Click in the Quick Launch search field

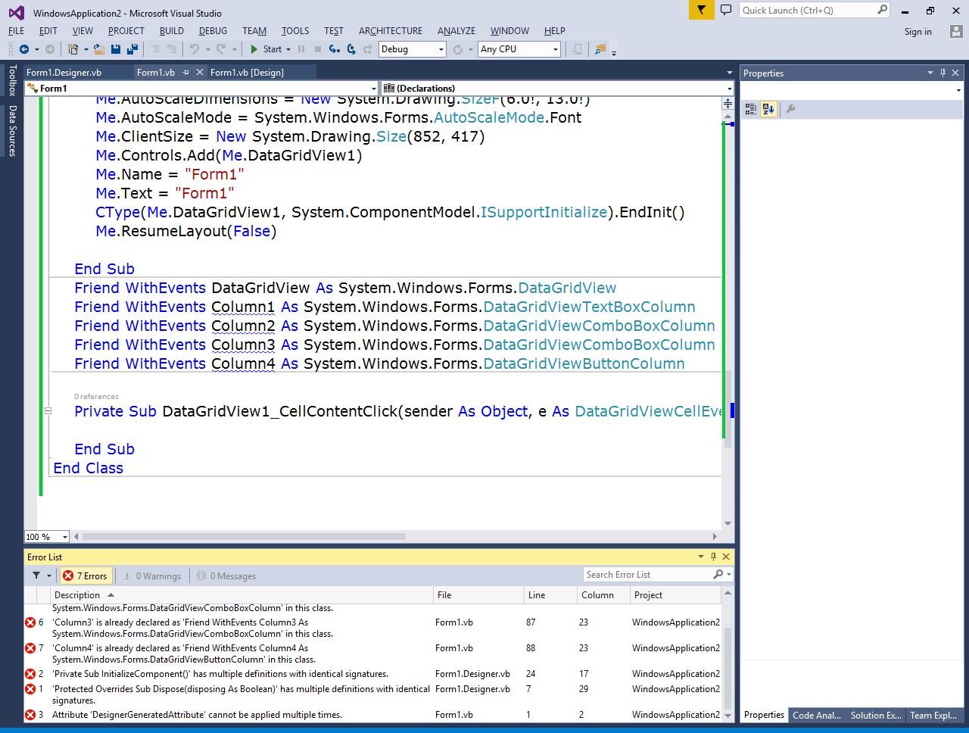808,10
